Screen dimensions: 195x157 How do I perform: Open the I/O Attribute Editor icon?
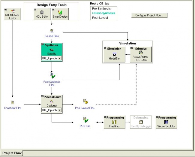point(13,11)
